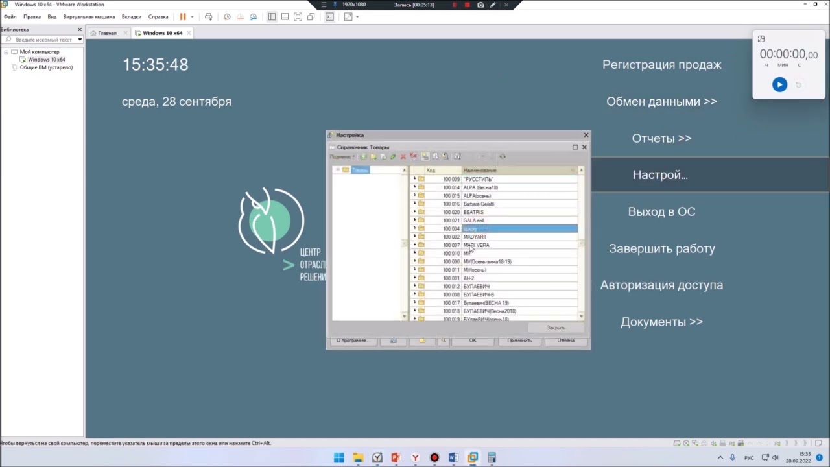
Task: Expand the Мой компьютер library node
Action: [6, 52]
